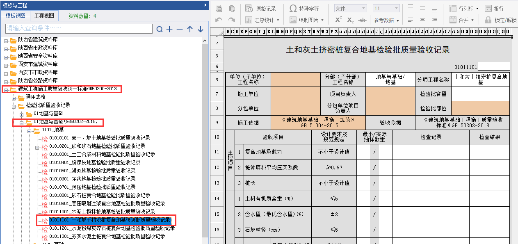
Task: Click the Lock/Unlock (锁定/解锁) padlock
Action: [x=488, y=20]
